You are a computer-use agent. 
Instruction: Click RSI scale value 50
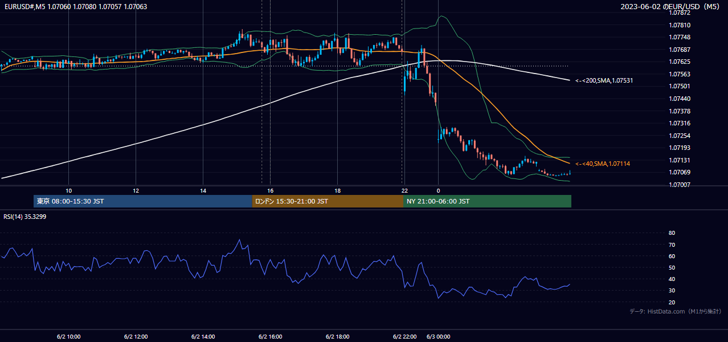point(672,267)
